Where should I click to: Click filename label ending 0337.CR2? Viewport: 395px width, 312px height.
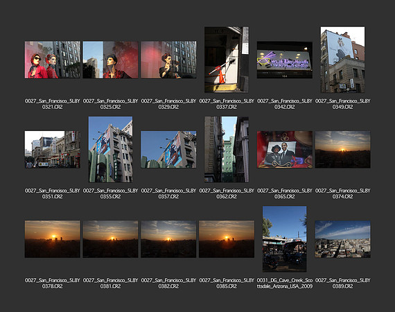pos(227,104)
